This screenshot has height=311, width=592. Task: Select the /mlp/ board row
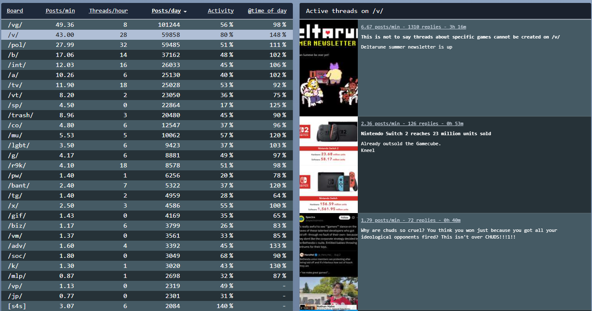pyautogui.click(x=147, y=276)
